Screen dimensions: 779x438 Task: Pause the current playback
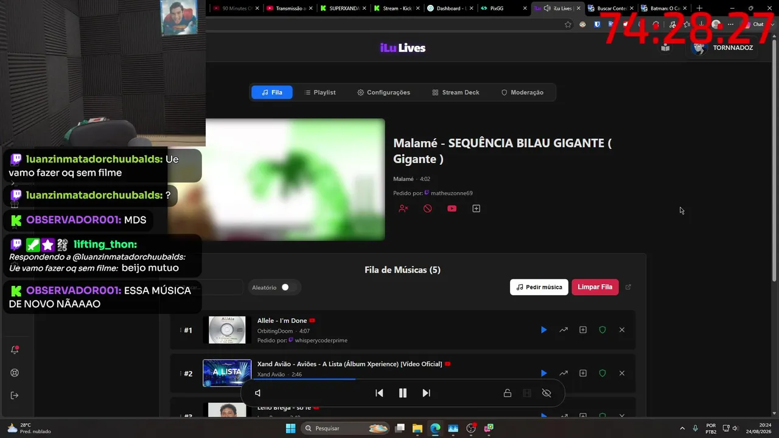402,393
